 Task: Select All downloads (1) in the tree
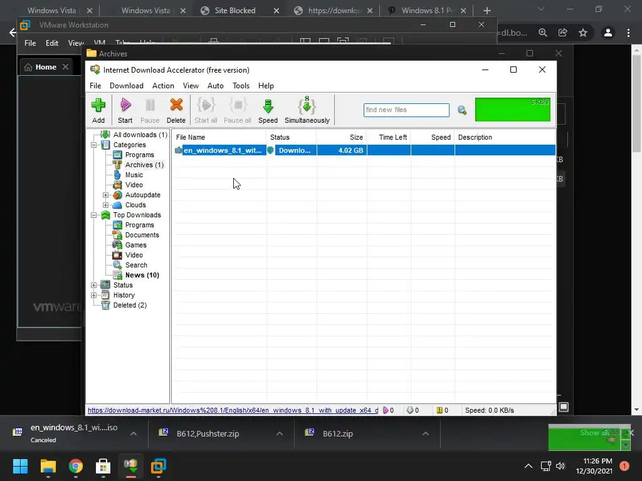140,135
